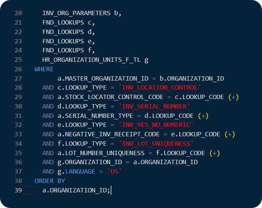Click a.MASTER_ORGANIZATION_ID on line 27
The height and width of the screenshot is (208, 262).
(103, 79)
